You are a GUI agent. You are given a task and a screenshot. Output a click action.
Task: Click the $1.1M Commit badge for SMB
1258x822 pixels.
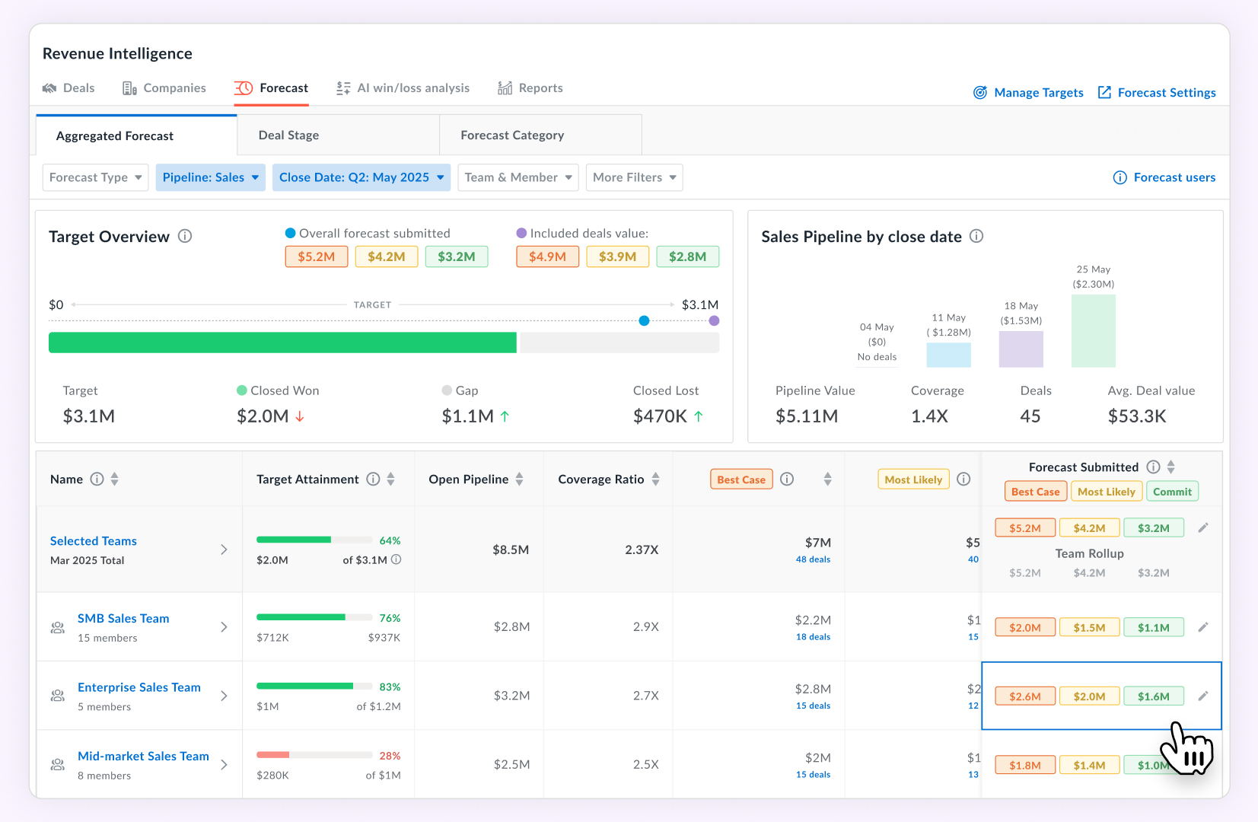coord(1154,628)
